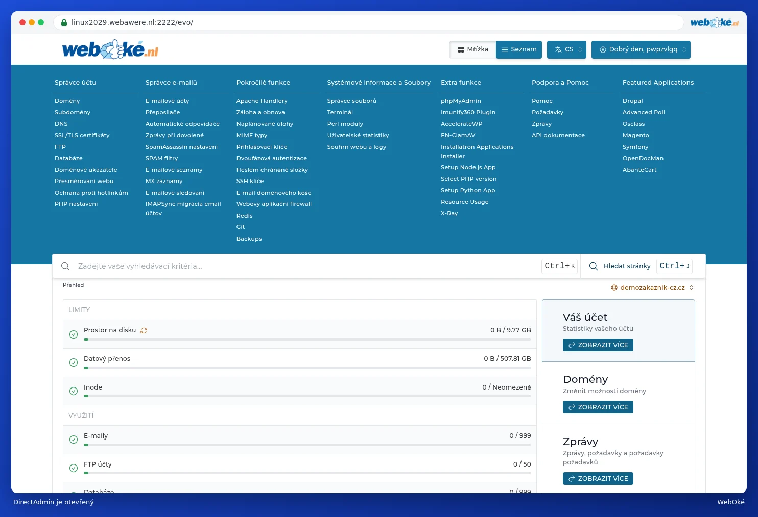Viewport: 758px width, 517px height.
Task: Click the check icon in the E-maily row
Action: click(74, 440)
